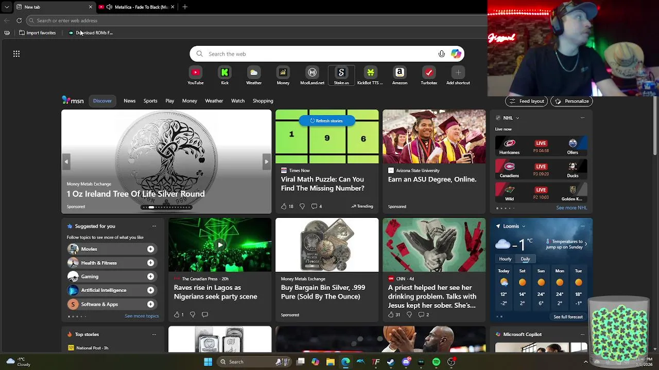
Task: Open the tab search dropdown arrow
Action: (7, 7)
